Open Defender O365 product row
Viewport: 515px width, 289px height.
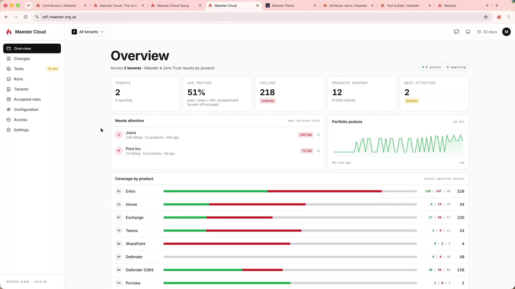tap(290, 270)
